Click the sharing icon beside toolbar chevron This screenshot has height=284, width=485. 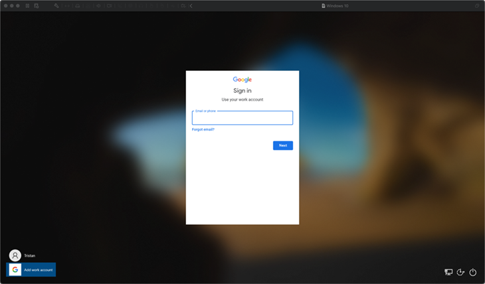[183, 5]
